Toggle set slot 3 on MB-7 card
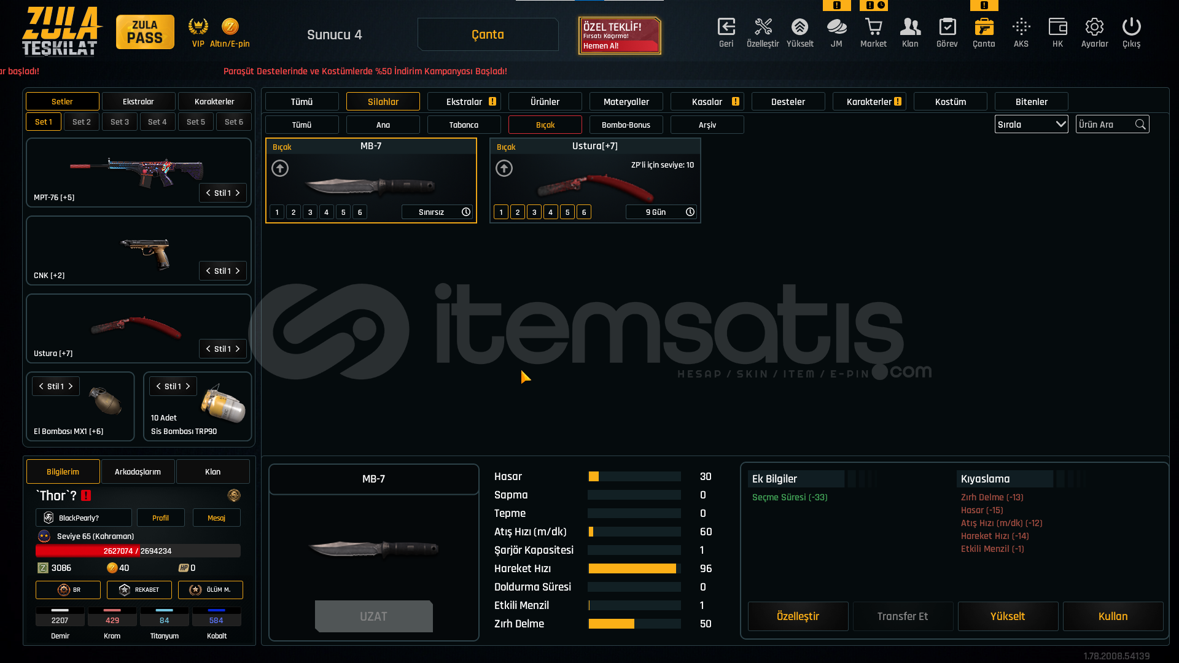This screenshot has width=1179, height=663. click(310, 212)
